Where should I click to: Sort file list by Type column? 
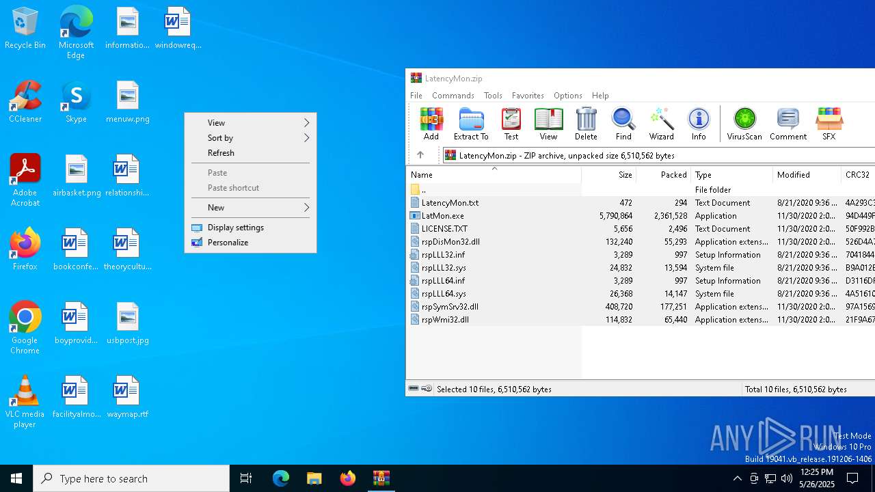pyautogui.click(x=731, y=175)
